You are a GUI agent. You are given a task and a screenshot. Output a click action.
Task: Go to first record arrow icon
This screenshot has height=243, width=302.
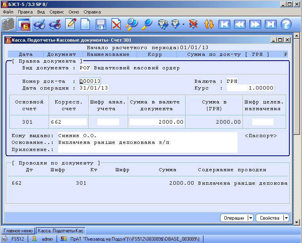(224, 24)
